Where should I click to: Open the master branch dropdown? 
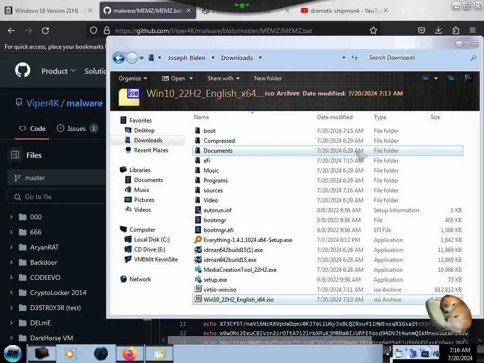pos(57,178)
